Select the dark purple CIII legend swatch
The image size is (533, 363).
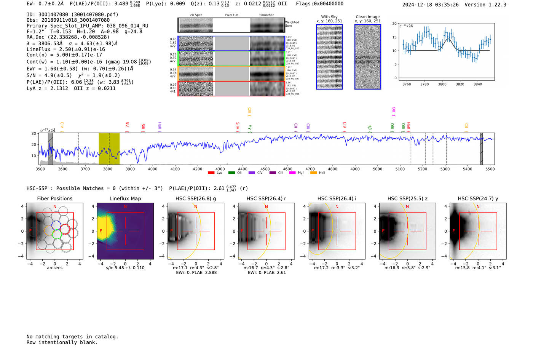(x=273, y=173)
